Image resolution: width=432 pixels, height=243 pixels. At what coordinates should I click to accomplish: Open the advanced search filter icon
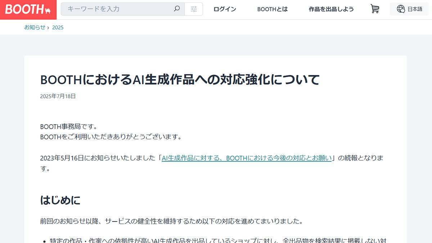click(194, 9)
